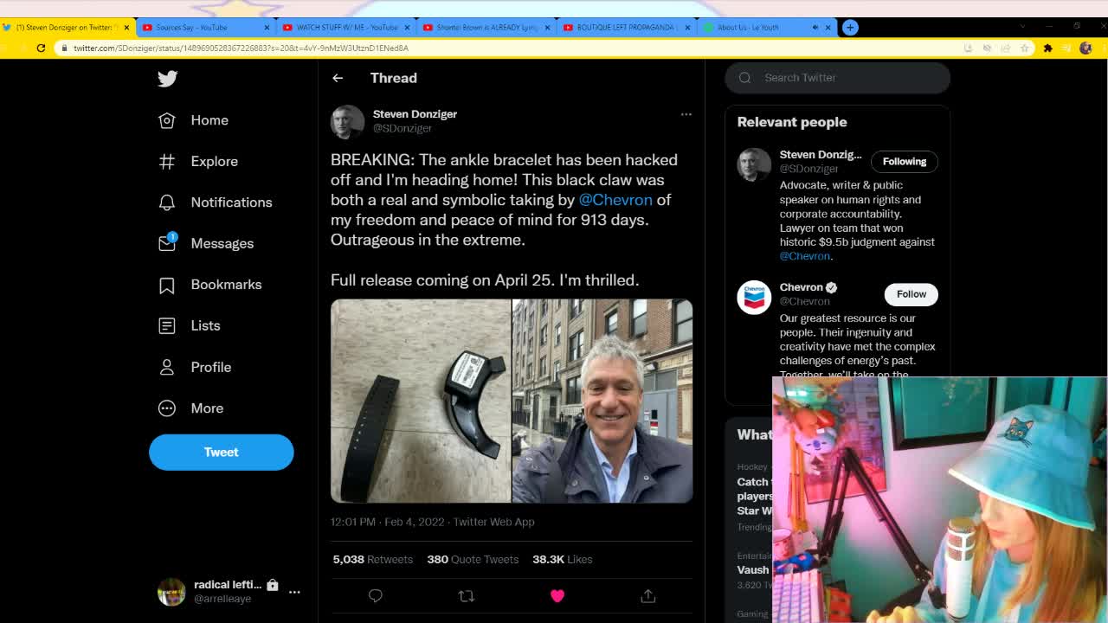Close the Sources Say - YouTube tab
The image size is (1108, 623).
[x=267, y=27]
